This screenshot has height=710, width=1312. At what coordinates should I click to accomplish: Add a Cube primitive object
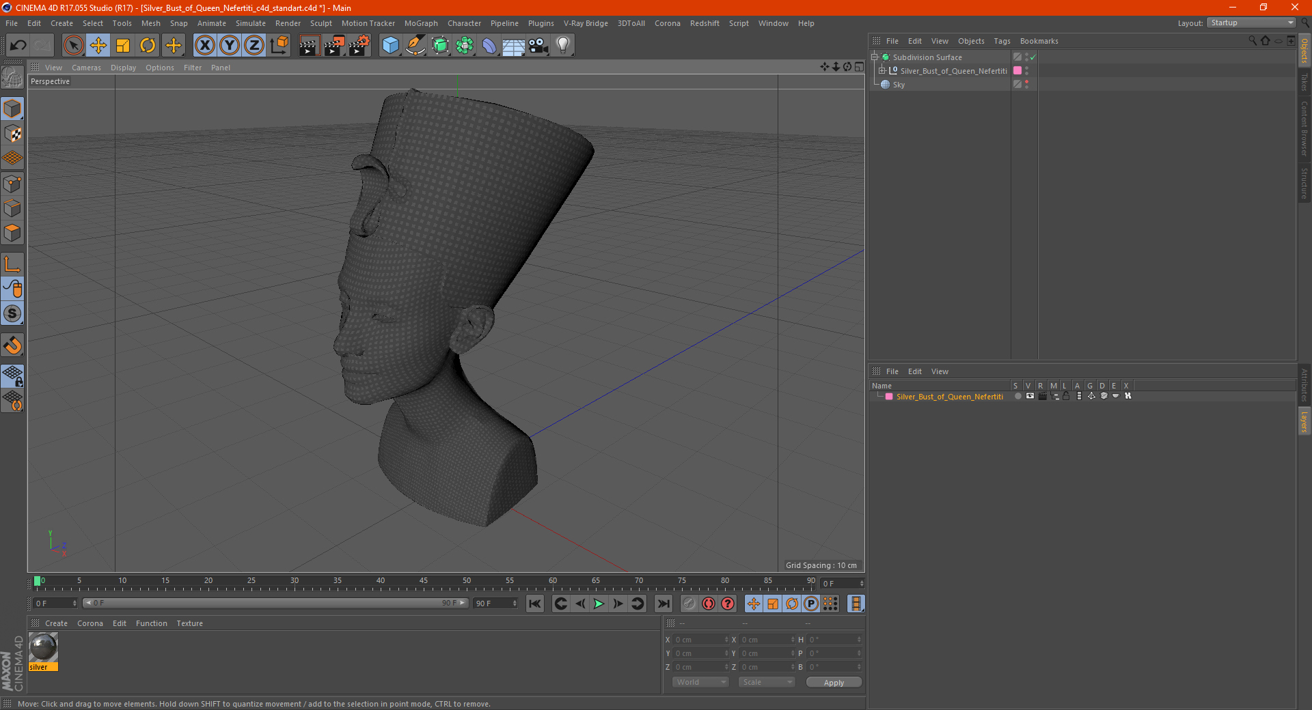click(390, 46)
